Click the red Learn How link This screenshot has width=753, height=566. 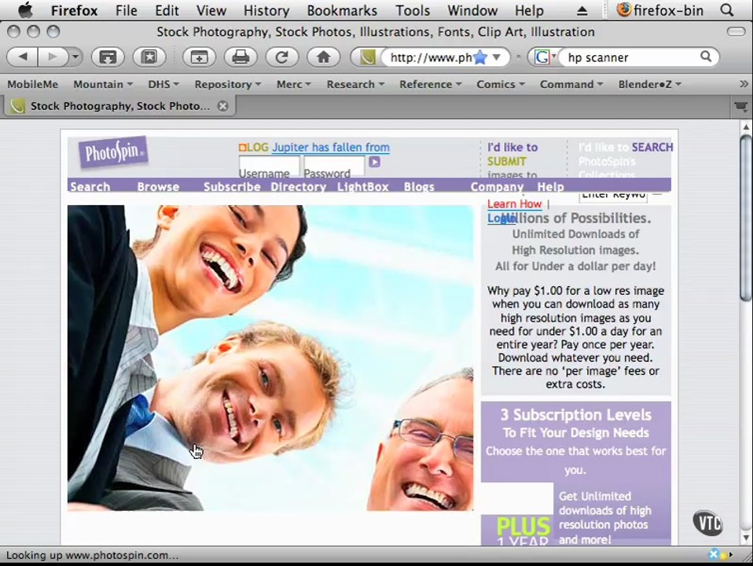pyautogui.click(x=514, y=204)
